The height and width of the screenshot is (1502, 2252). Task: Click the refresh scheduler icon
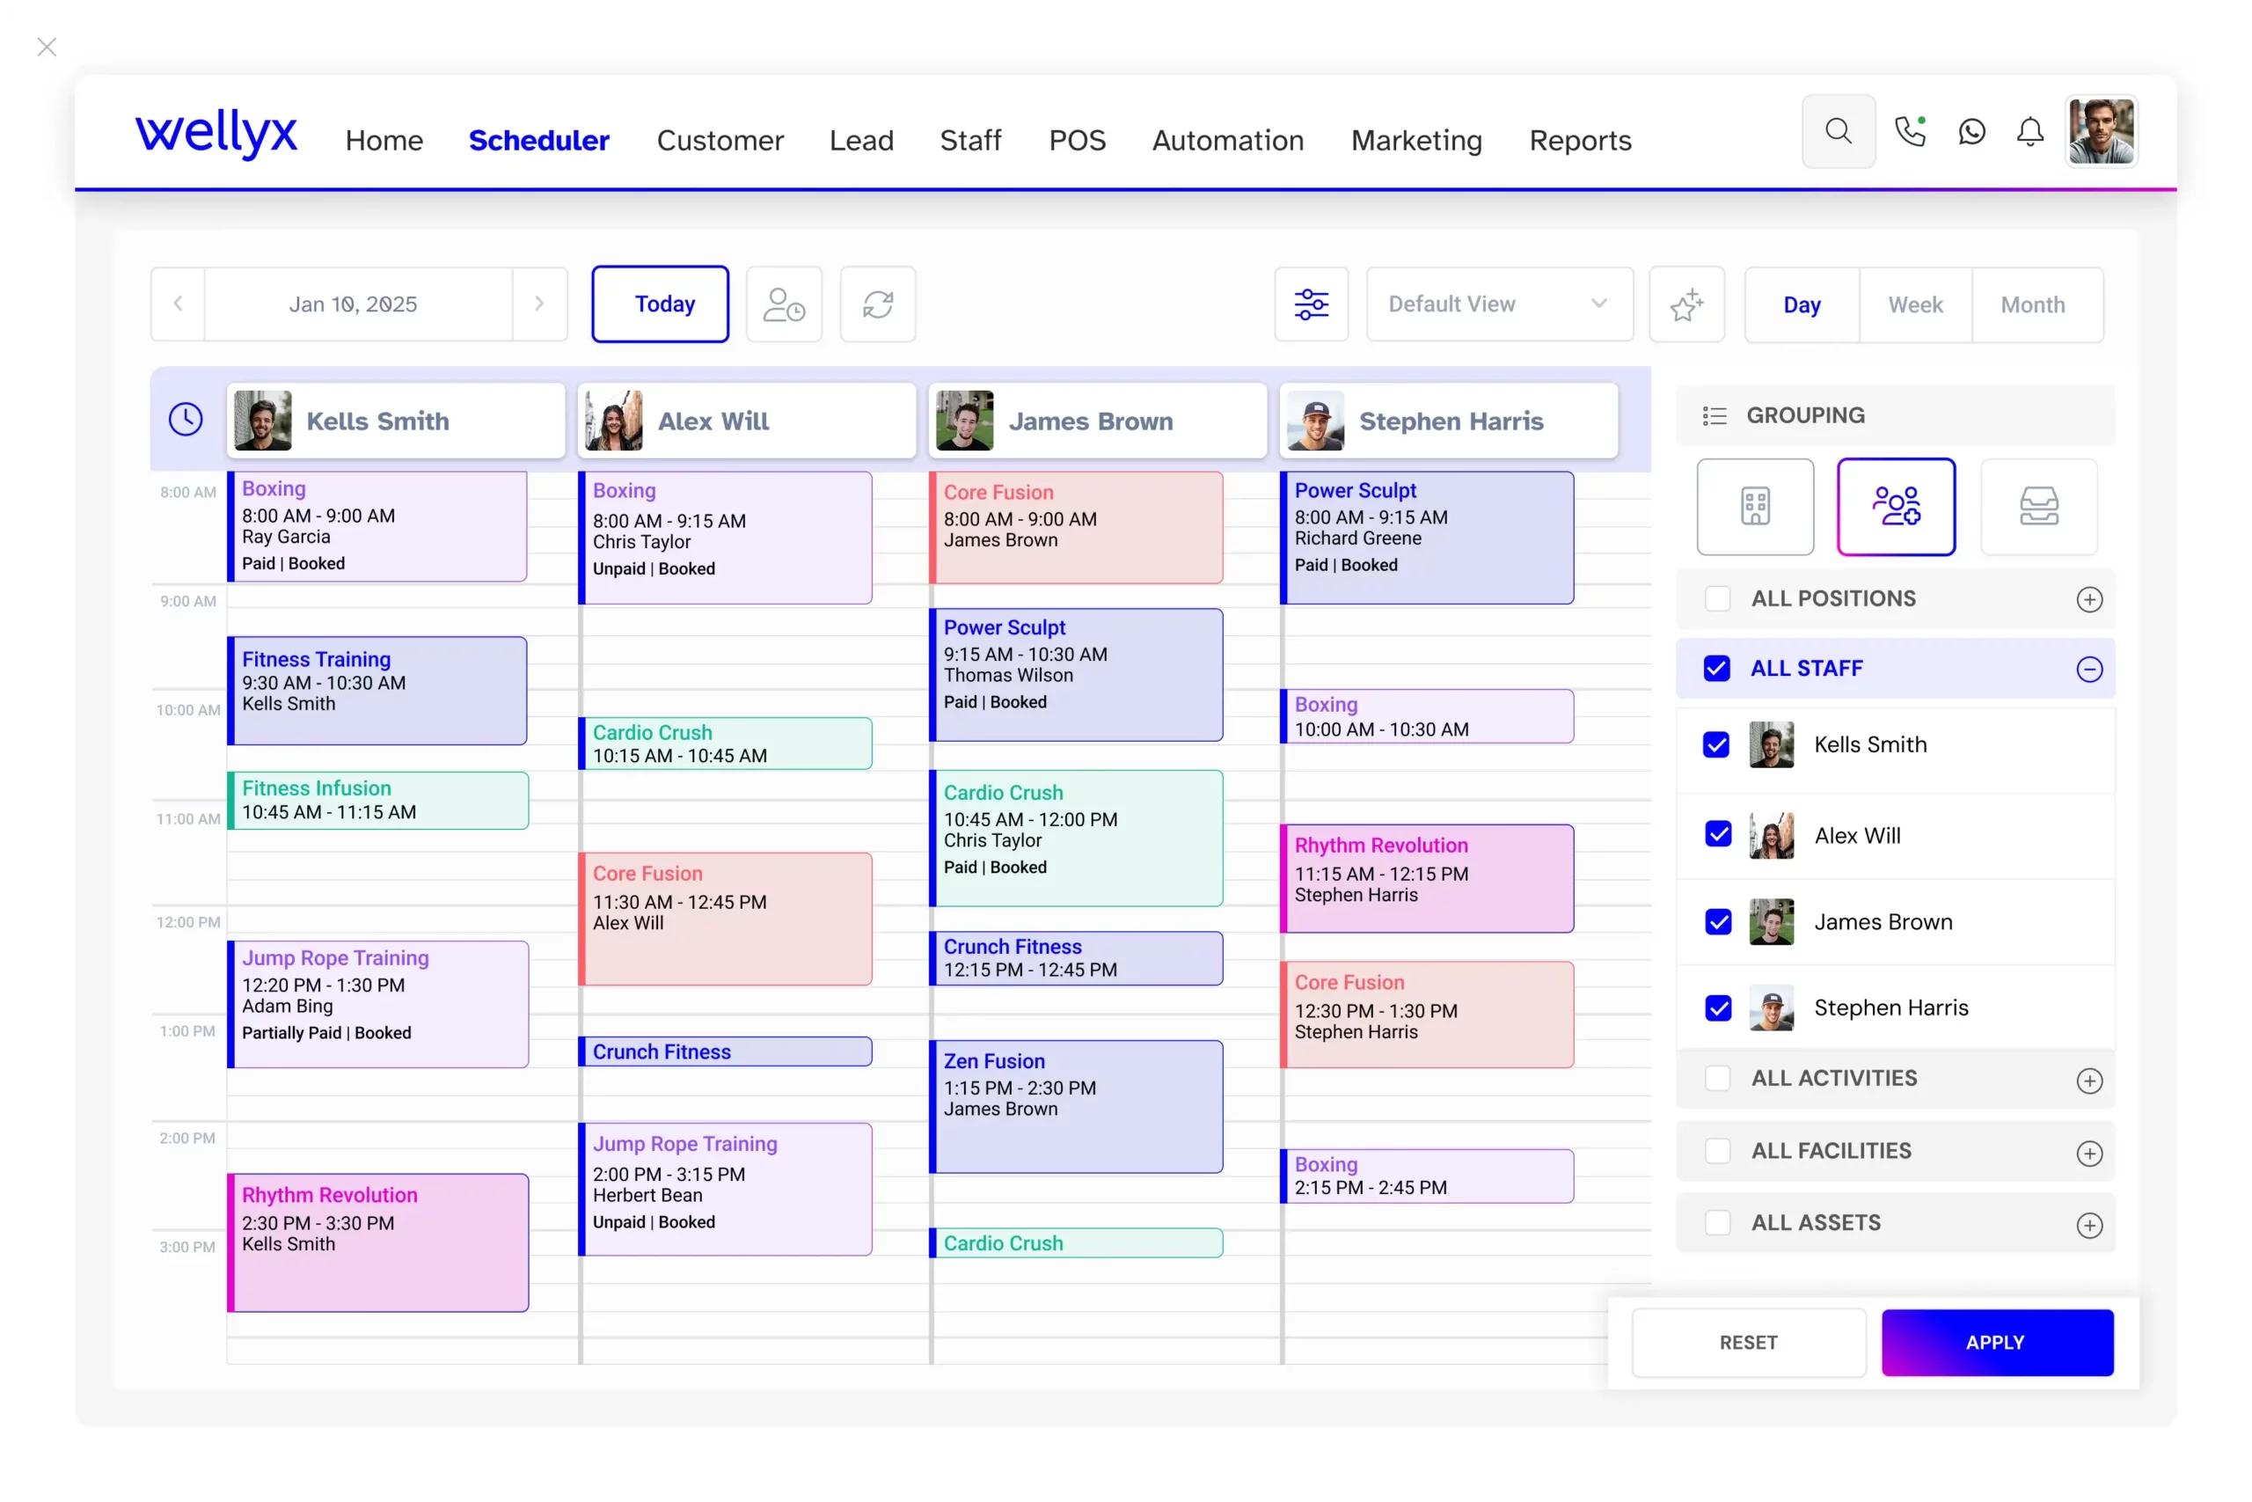(877, 304)
